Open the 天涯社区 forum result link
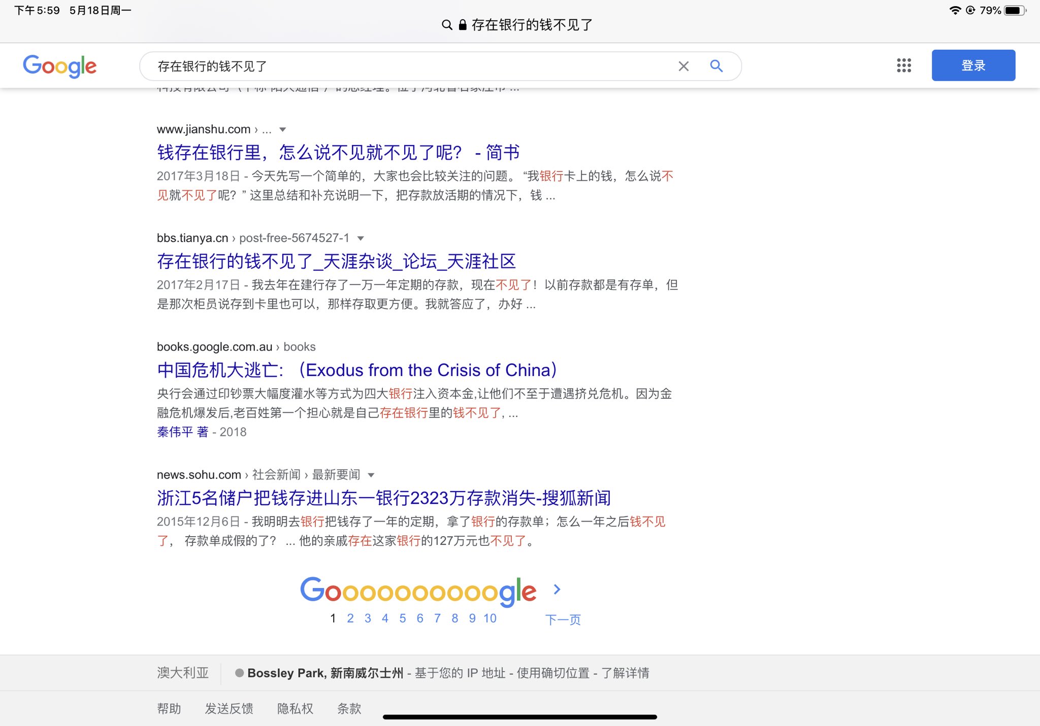The image size is (1040, 726). pyautogui.click(x=336, y=261)
